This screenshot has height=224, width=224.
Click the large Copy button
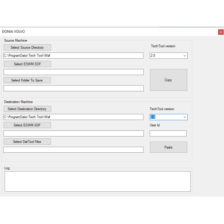[168, 80]
